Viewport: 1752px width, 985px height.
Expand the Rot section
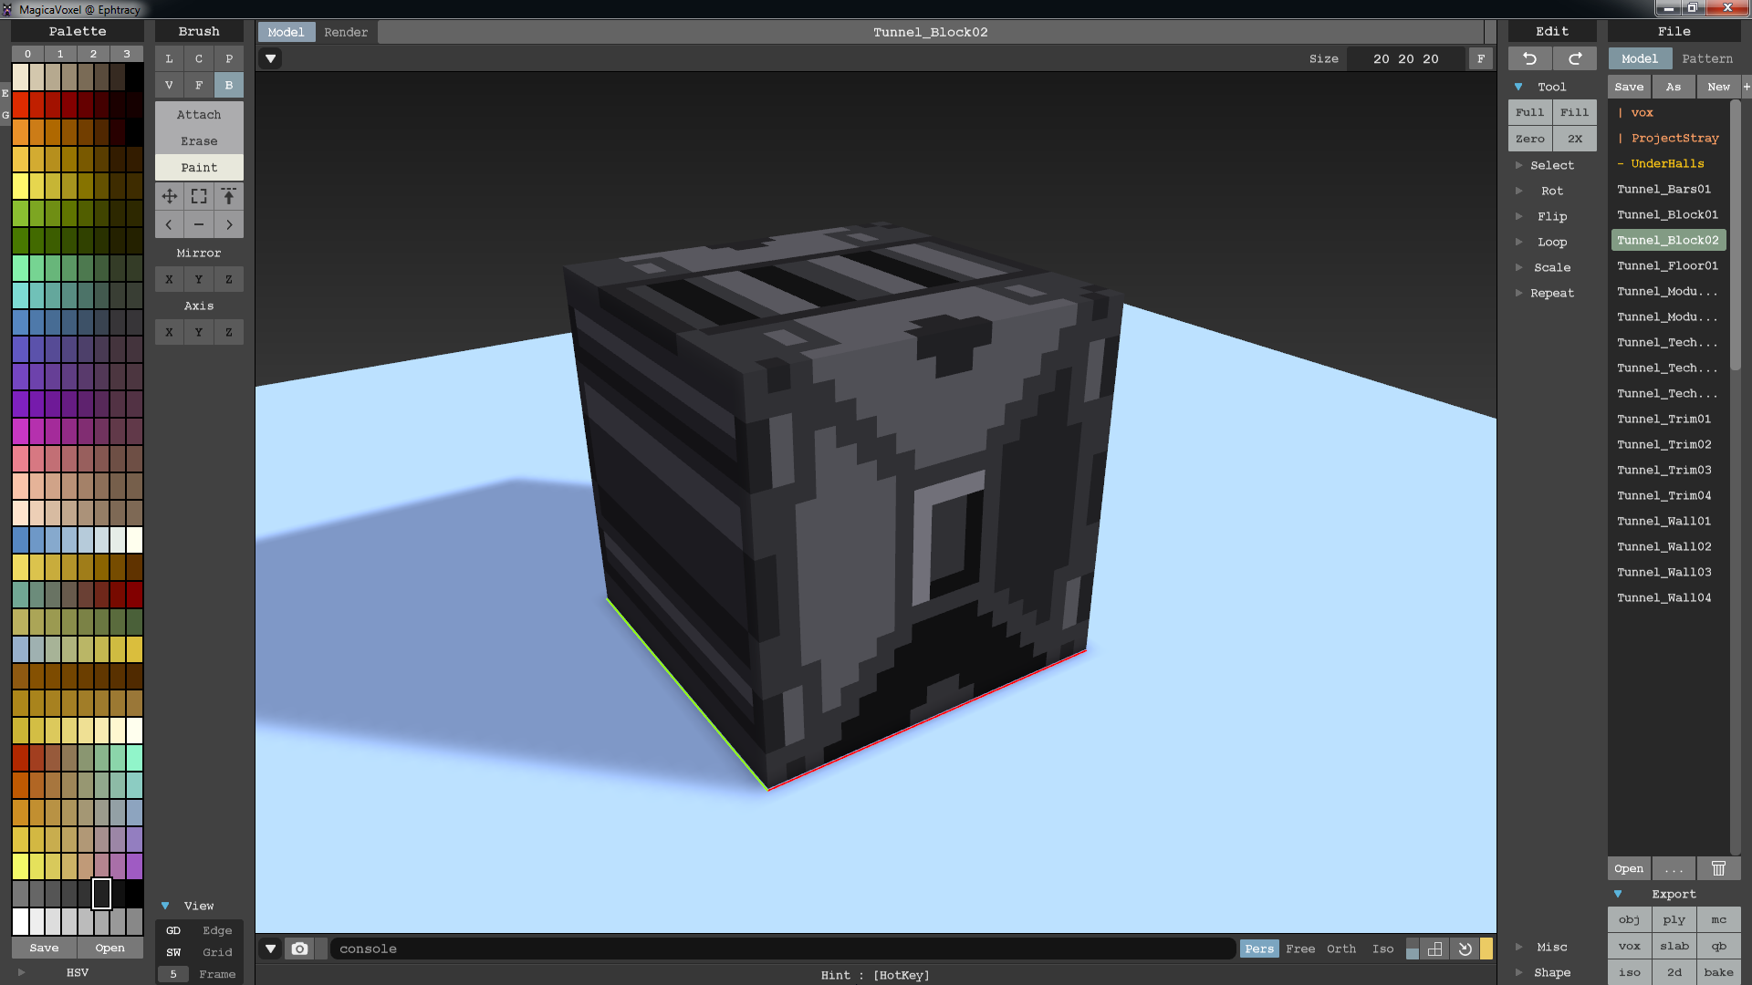click(x=1551, y=191)
